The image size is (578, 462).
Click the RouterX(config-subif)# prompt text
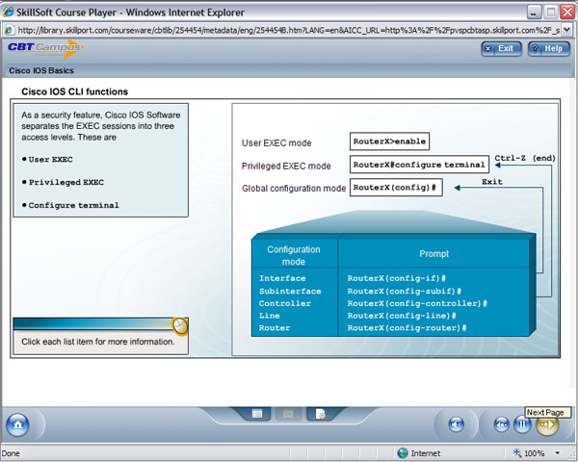pyautogui.click(x=405, y=291)
